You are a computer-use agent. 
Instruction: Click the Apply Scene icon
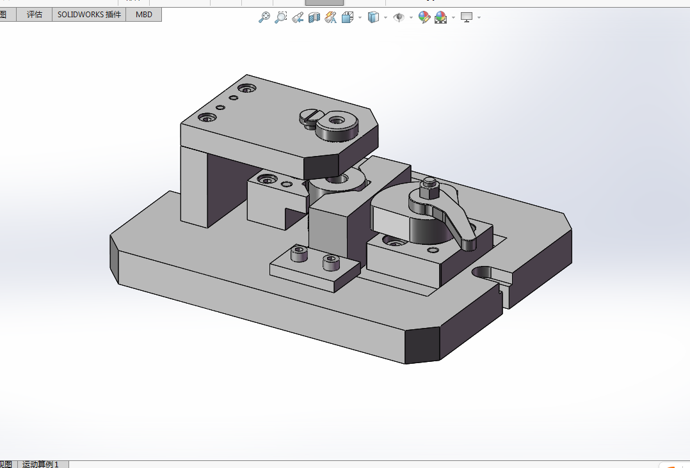click(x=441, y=17)
